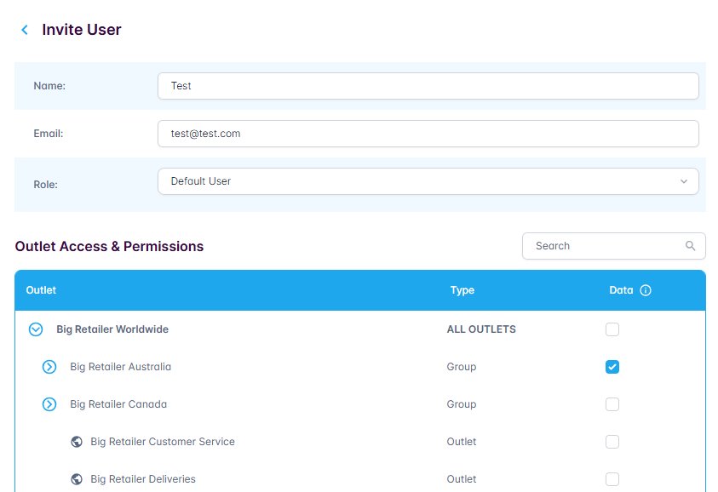Expand the Big Retailer Canada group

pos(49,404)
